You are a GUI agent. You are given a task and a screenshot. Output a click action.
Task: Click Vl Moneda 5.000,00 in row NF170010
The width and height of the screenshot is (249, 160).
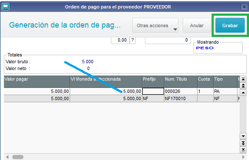[x=106, y=98]
